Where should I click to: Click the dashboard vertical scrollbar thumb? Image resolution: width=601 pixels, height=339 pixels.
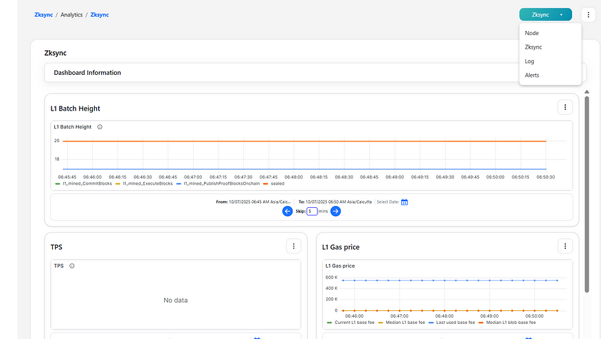point(587,194)
